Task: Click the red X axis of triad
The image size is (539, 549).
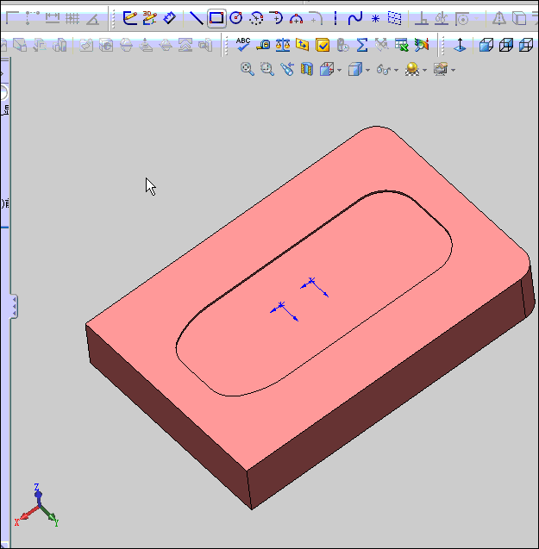Action: 26,515
